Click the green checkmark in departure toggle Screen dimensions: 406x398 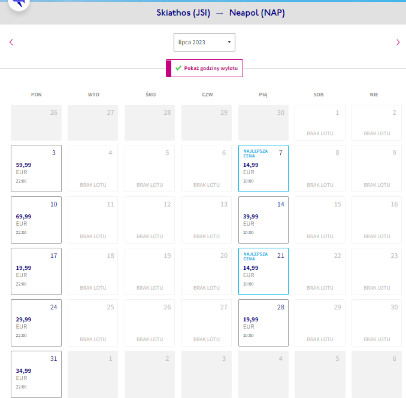178,68
